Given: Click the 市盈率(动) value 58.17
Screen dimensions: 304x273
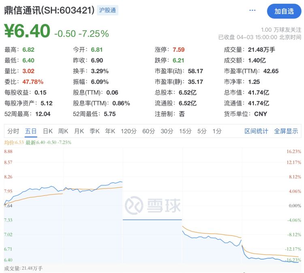Looking at the screenshot, I should pos(195,71).
